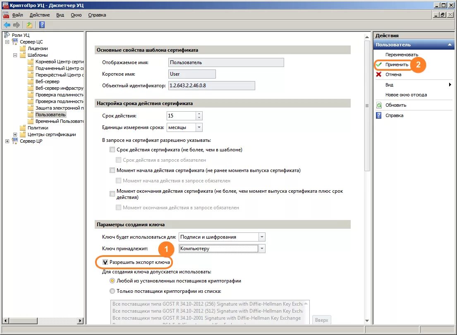Click the providers list scroll up arrow
This screenshot has height=335, width=457.
pos(306,304)
